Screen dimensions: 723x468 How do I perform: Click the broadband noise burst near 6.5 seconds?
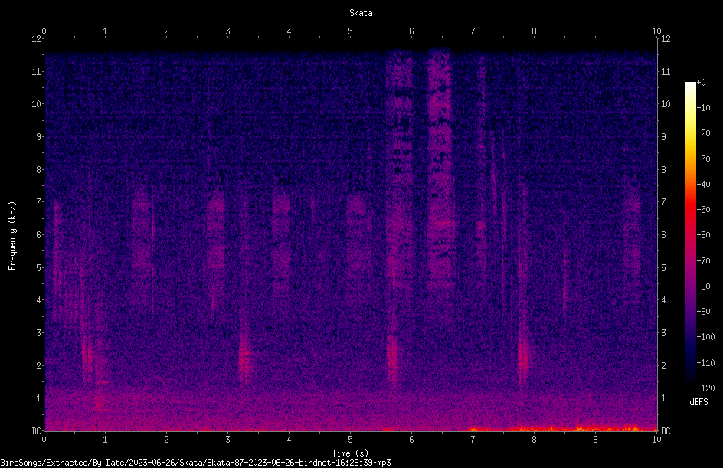point(440,169)
